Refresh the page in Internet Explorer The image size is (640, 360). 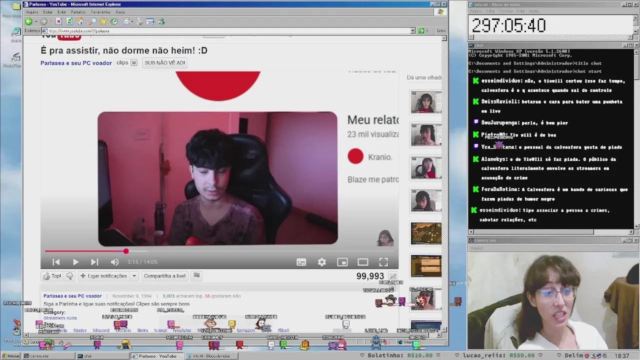pos(69,21)
